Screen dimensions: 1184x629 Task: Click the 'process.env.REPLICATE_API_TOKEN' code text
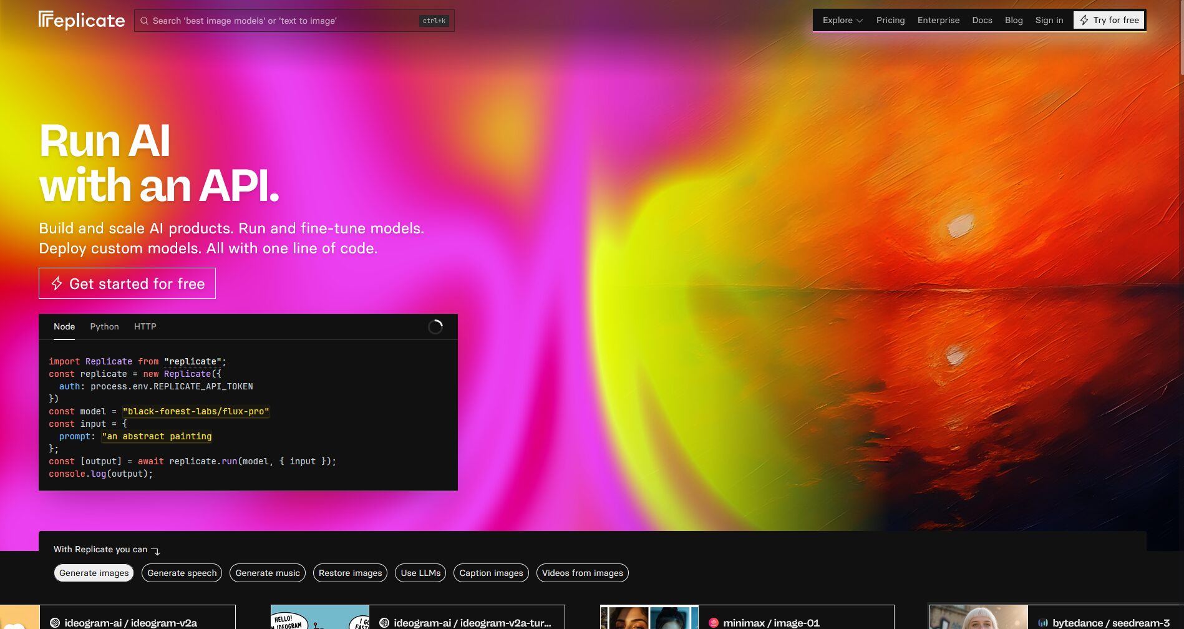pyautogui.click(x=172, y=386)
